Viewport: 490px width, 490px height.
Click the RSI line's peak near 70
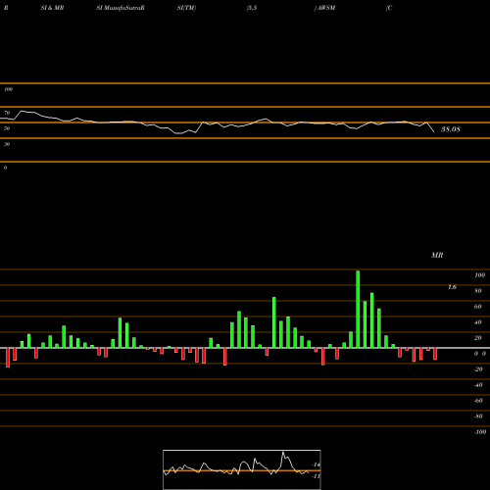click(23, 112)
